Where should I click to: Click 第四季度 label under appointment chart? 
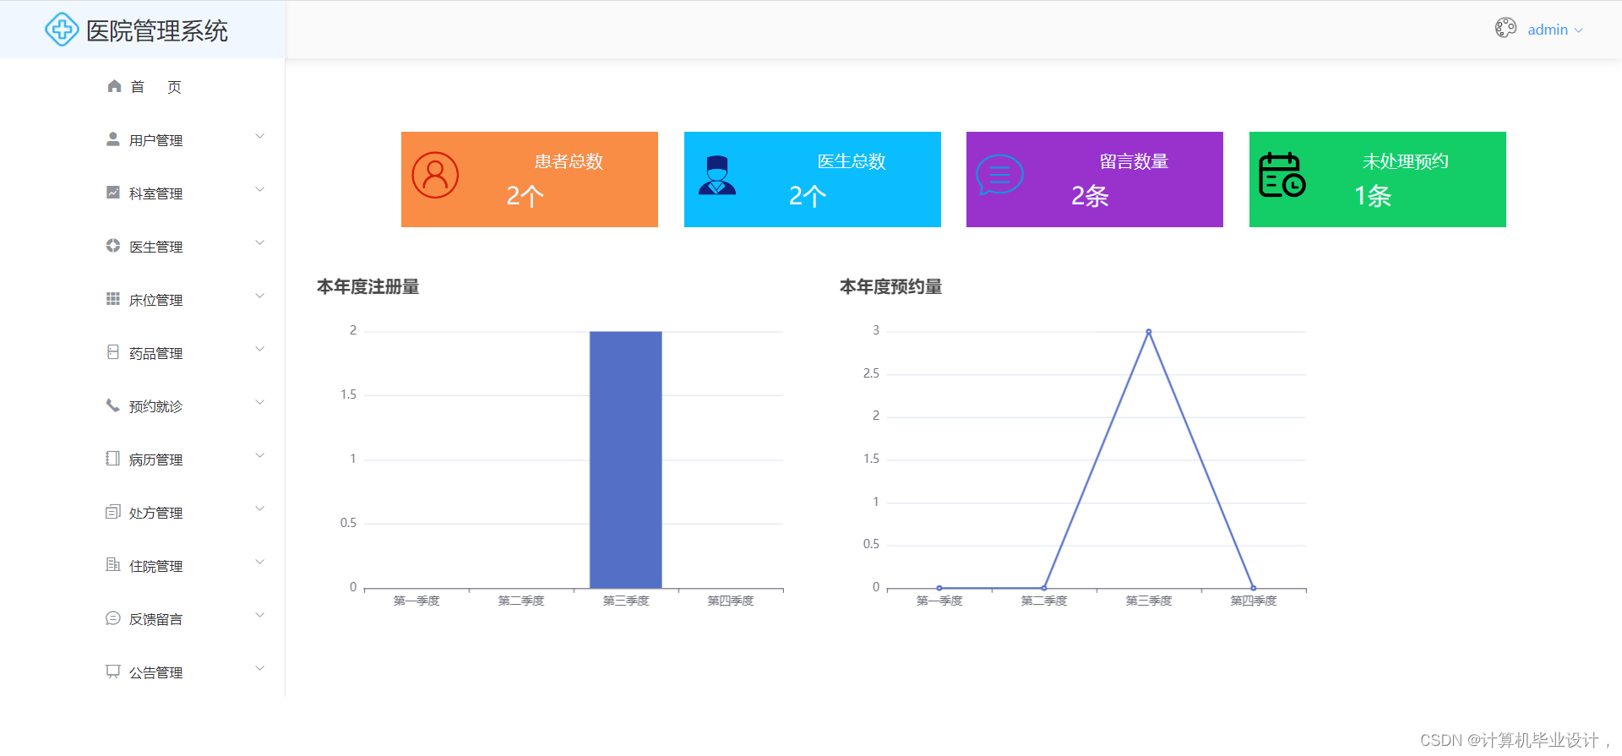click(1254, 601)
